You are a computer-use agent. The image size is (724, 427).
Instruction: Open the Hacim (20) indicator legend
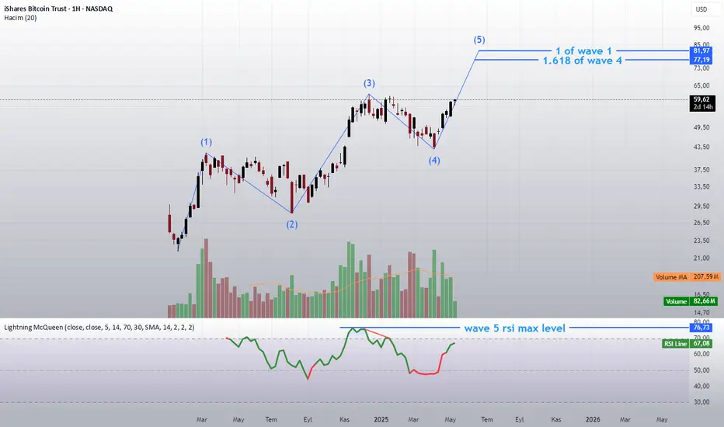click(20, 18)
